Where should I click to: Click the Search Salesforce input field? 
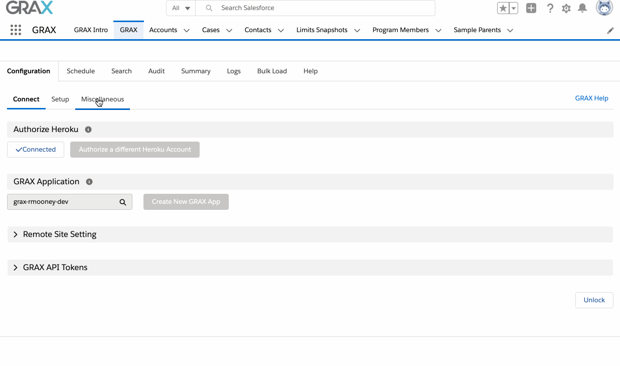315,8
